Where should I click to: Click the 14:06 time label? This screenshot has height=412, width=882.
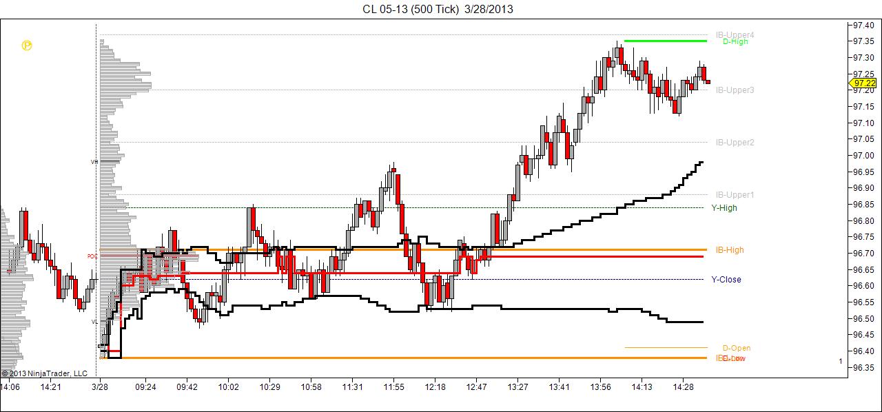10,387
